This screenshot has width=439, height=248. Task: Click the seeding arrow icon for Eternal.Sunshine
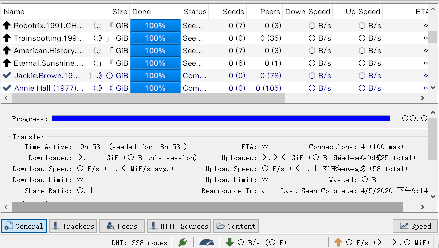(x=7, y=63)
